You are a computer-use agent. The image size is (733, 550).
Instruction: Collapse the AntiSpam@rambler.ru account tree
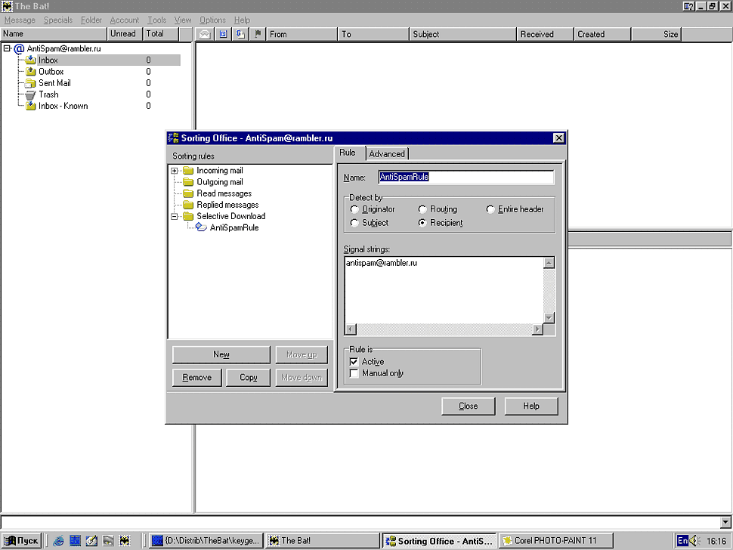click(x=7, y=48)
